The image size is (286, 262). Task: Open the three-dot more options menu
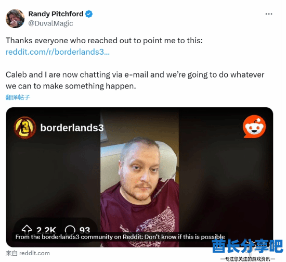pyautogui.click(x=269, y=14)
